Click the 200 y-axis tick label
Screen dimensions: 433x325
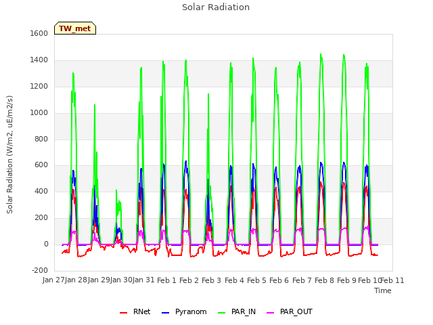41,218
